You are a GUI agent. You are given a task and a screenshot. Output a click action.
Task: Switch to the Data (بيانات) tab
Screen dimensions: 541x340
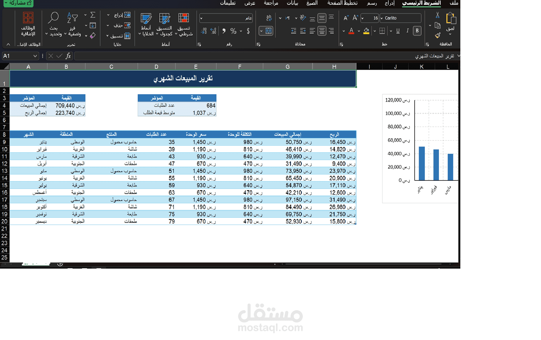pyautogui.click(x=292, y=3)
